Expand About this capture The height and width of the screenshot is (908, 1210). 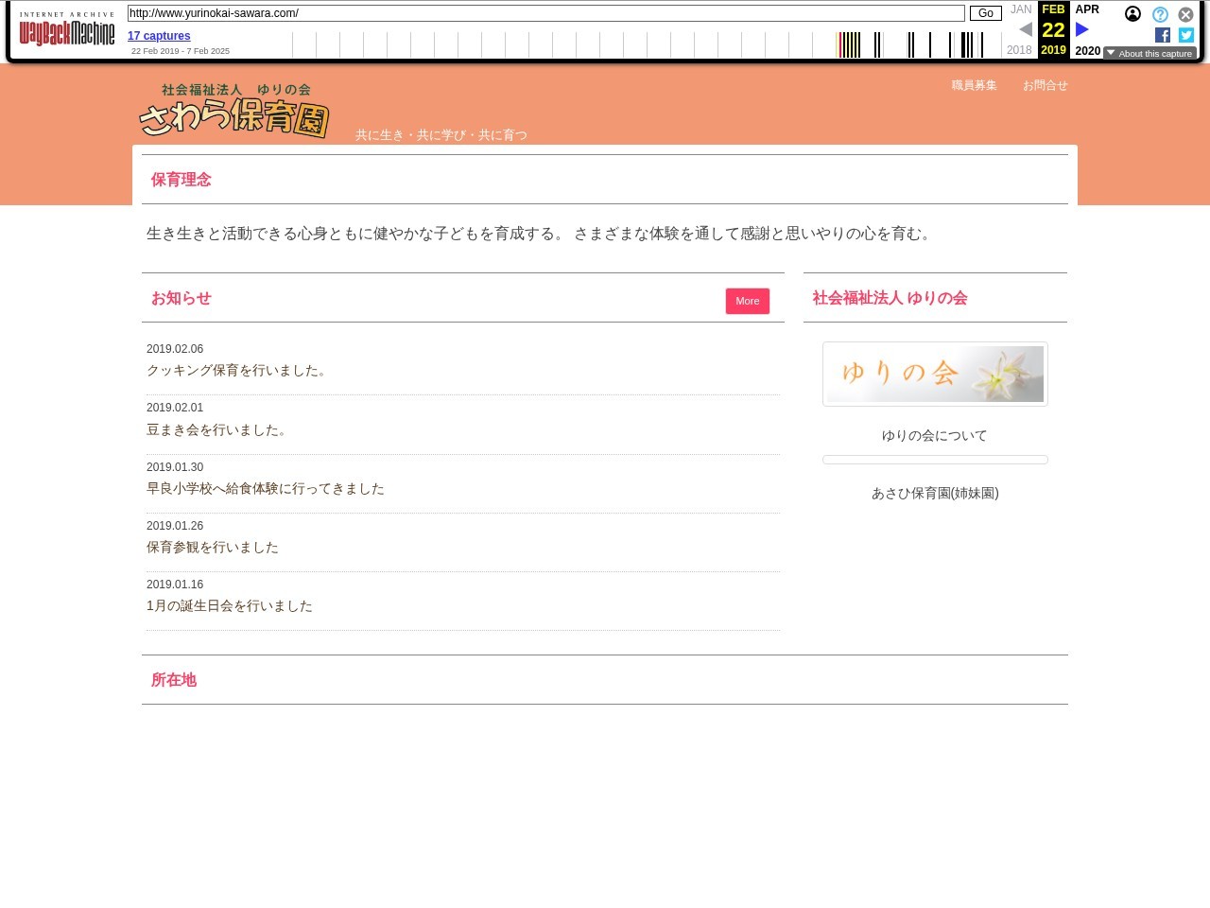click(1149, 53)
